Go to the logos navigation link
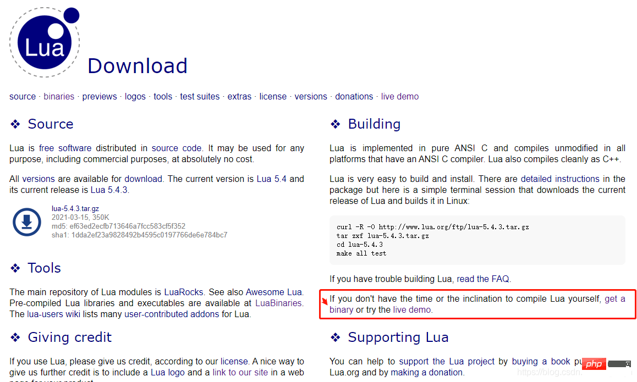The width and height of the screenshot is (637, 382). coord(135,96)
